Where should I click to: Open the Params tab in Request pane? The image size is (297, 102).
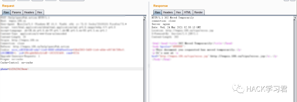tap(16, 12)
